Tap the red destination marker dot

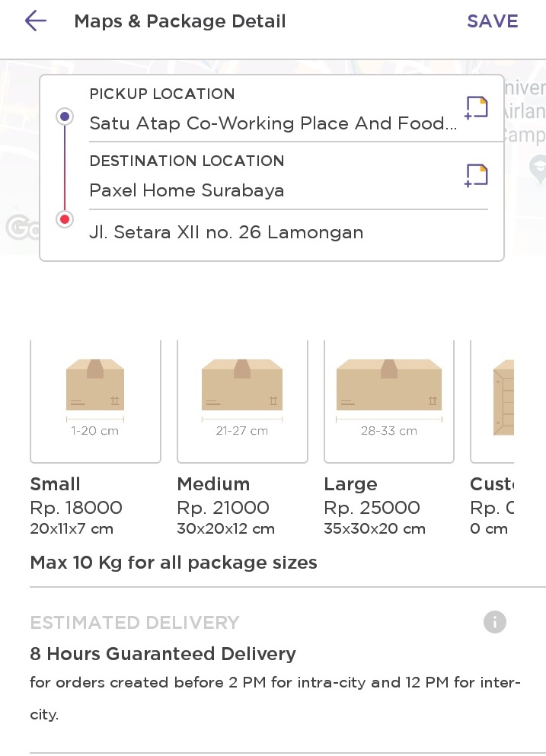pos(65,219)
